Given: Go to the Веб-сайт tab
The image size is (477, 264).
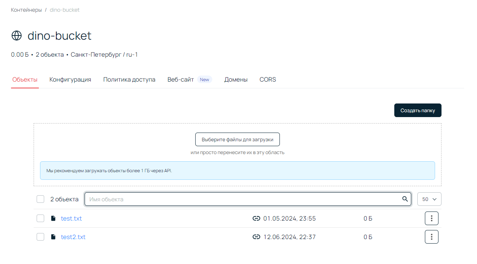Looking at the screenshot, I should pos(181,80).
